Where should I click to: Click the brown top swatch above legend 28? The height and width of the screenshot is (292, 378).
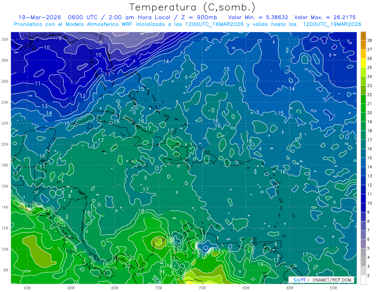[x=363, y=36]
